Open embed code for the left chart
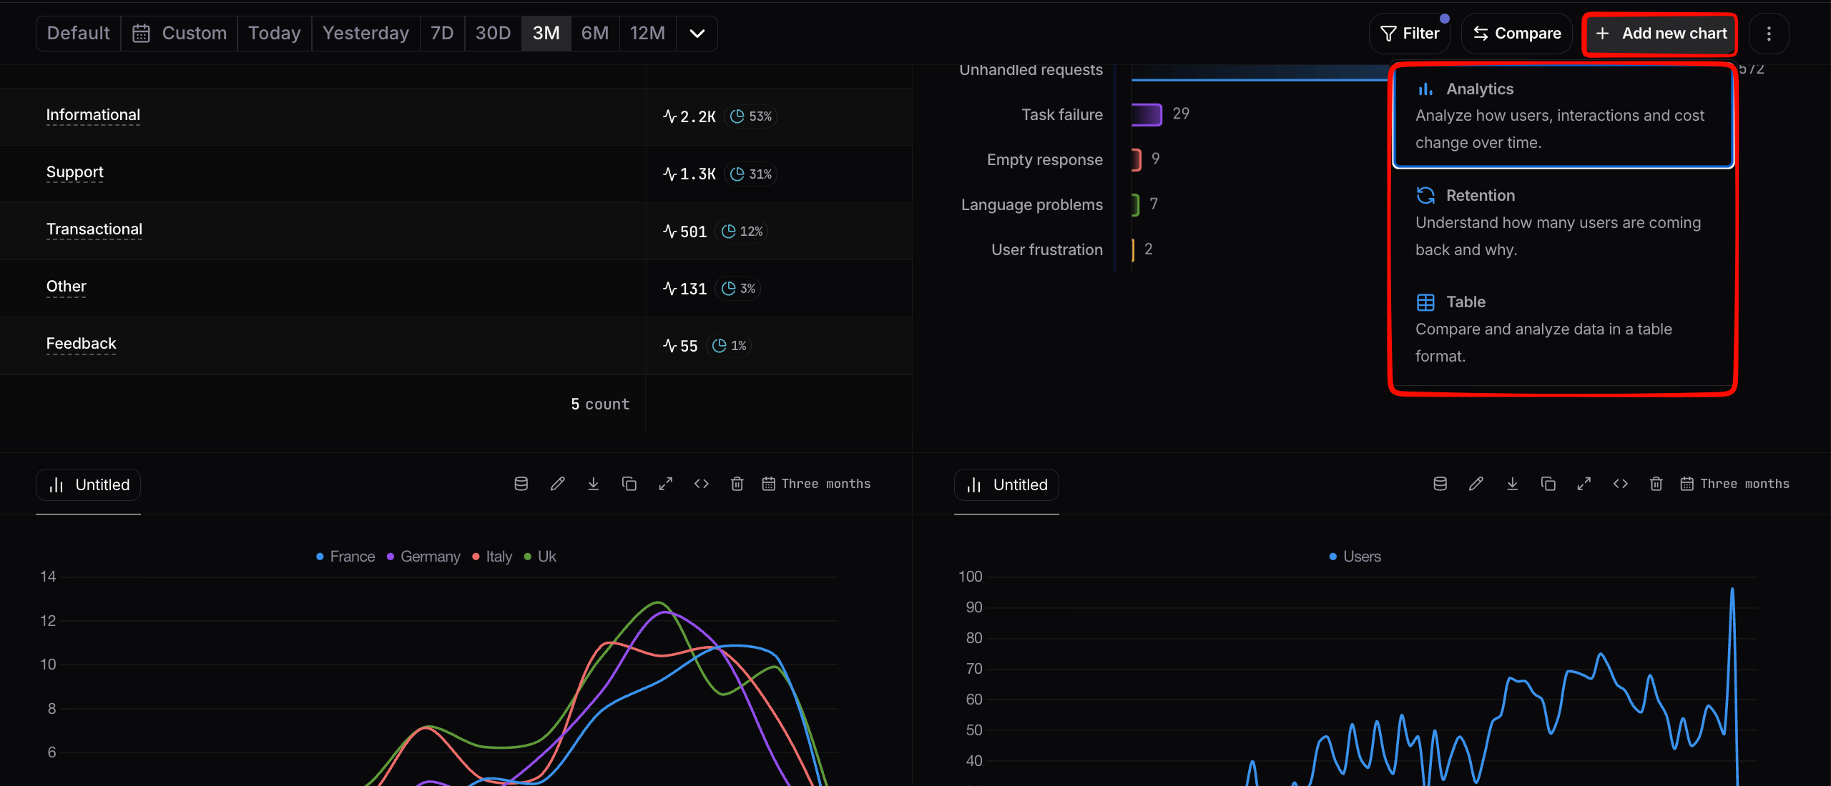This screenshot has width=1831, height=786. [x=702, y=484]
